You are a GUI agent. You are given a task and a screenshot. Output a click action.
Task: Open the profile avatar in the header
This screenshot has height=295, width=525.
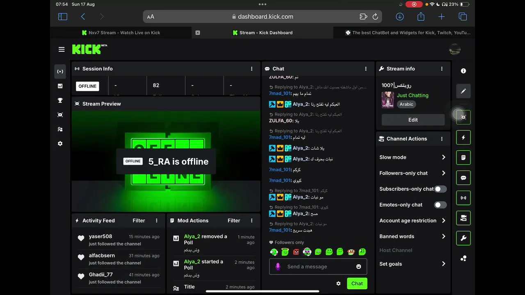(455, 50)
